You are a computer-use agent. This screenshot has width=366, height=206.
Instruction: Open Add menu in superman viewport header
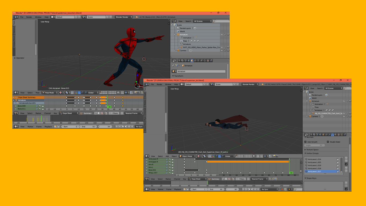tap(167, 156)
